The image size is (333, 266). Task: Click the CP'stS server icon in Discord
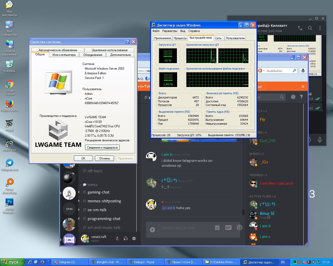click(69, 209)
